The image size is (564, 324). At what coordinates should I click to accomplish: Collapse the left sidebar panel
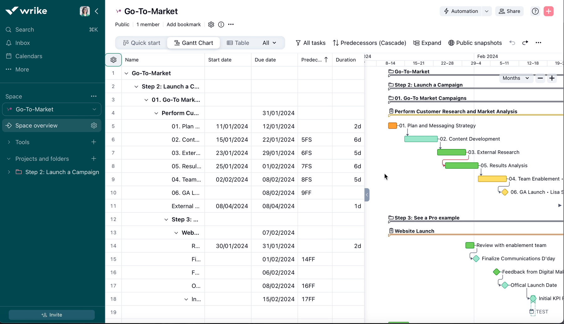[x=97, y=11]
